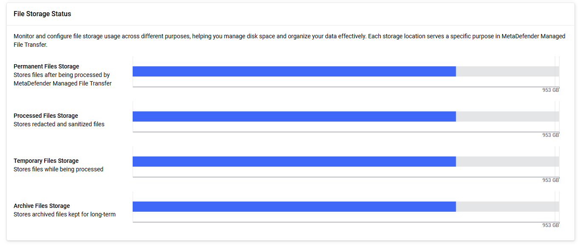Click the Temporary Files Storage label
Viewport: 582px width, 247px height.
tap(46, 161)
